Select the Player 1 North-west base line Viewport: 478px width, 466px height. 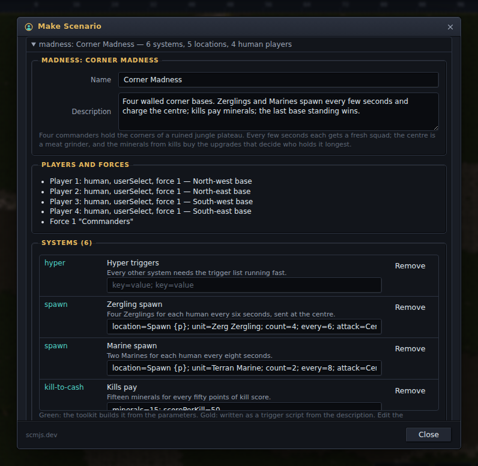pyautogui.click(x=151, y=181)
